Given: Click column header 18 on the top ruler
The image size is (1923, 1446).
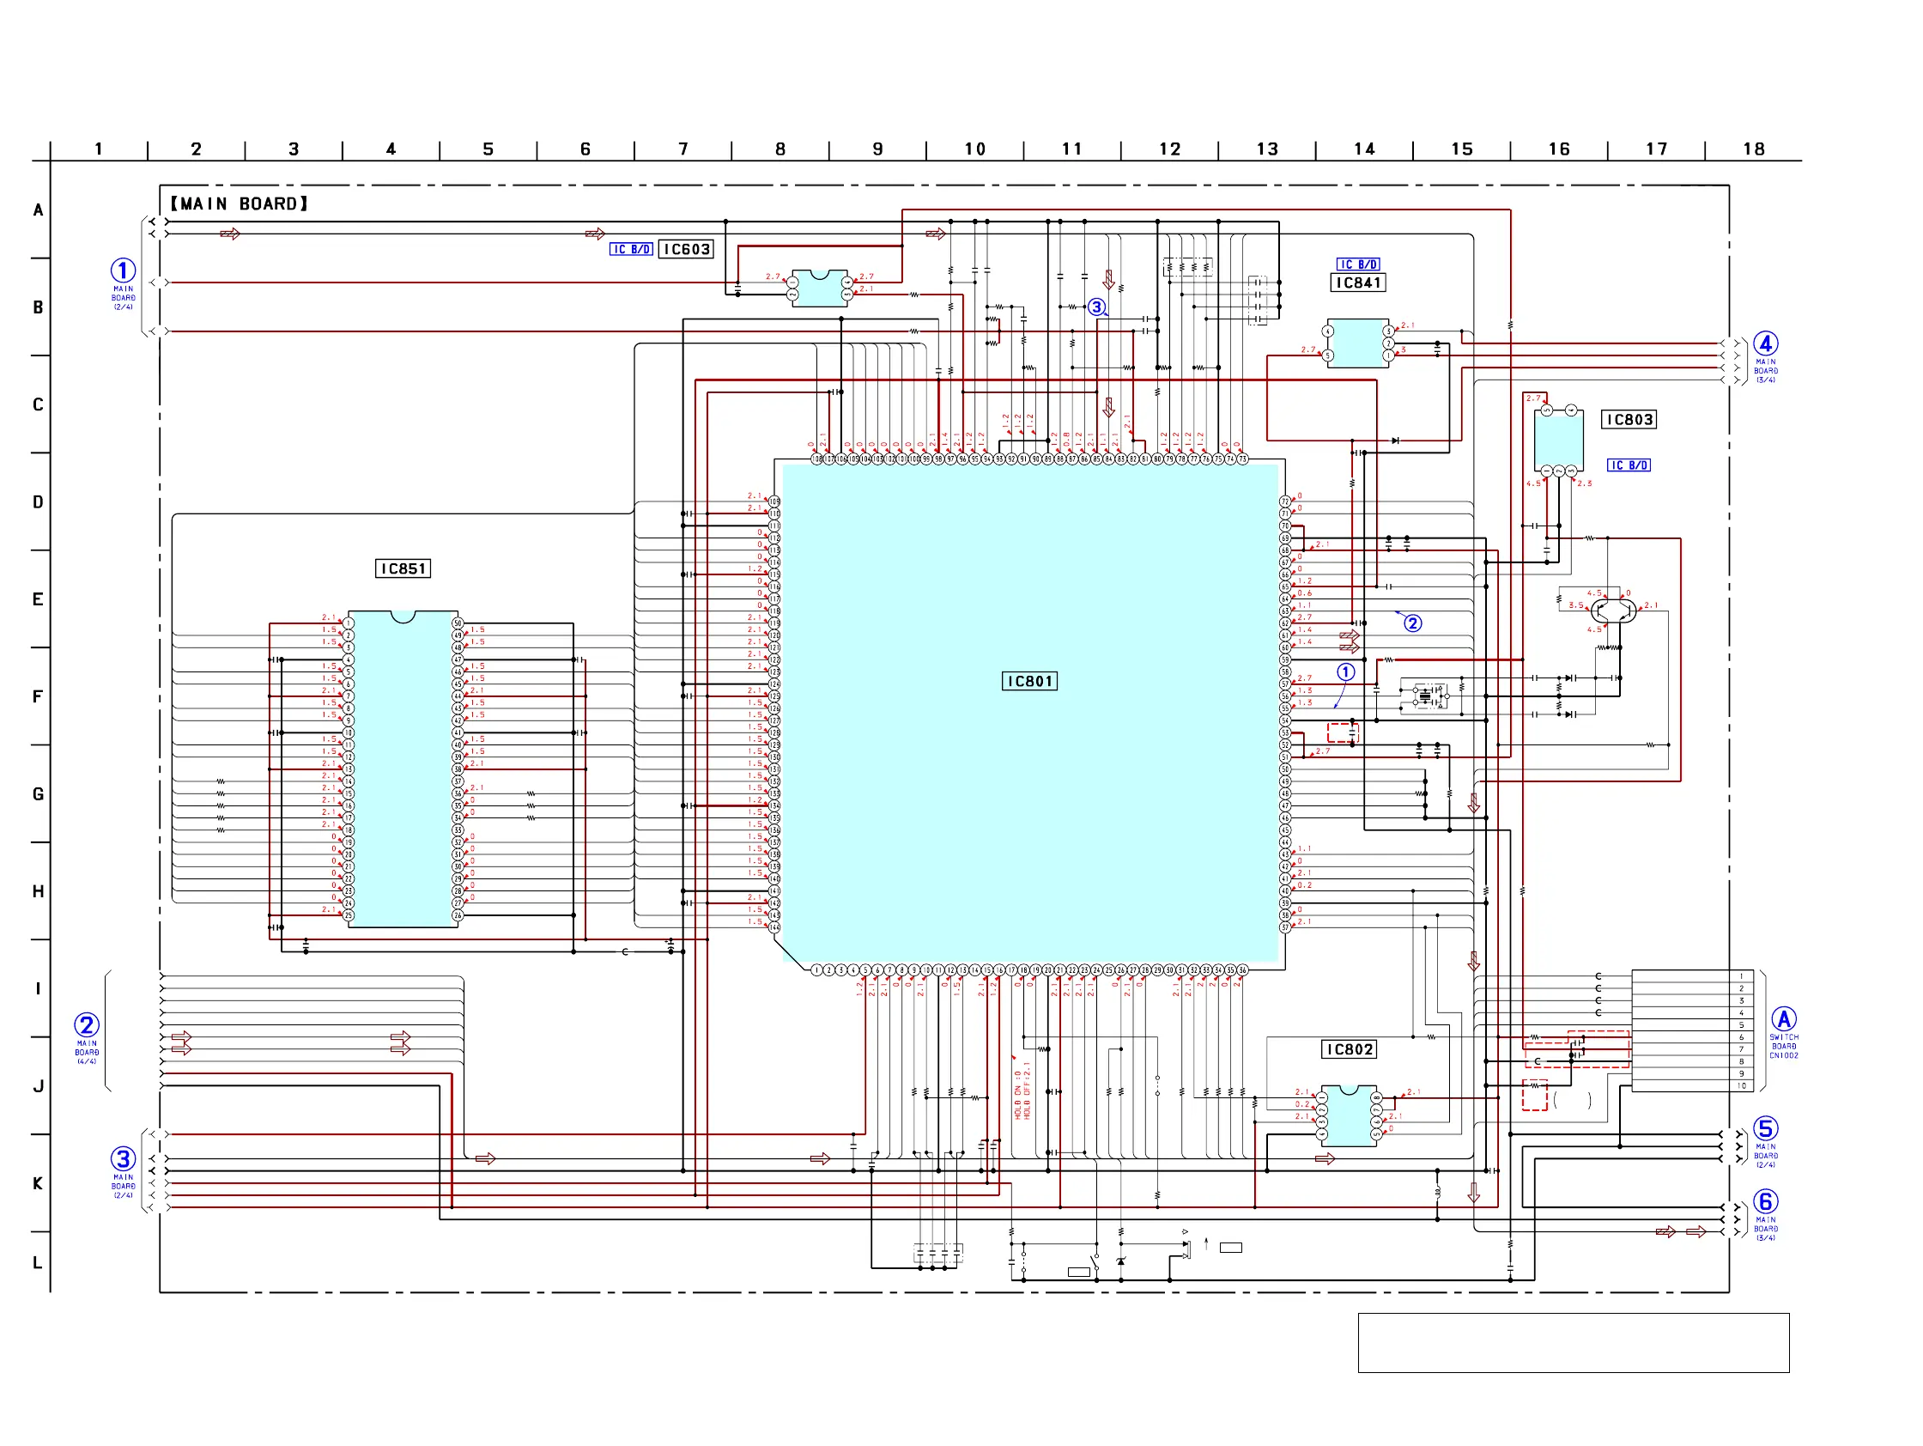Looking at the screenshot, I should pyautogui.click(x=1754, y=149).
